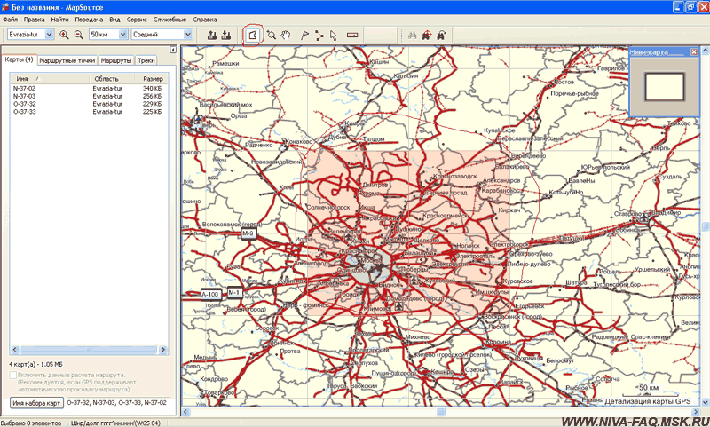Open the Сервис menu
The height and width of the screenshot is (427, 710).
click(x=137, y=20)
